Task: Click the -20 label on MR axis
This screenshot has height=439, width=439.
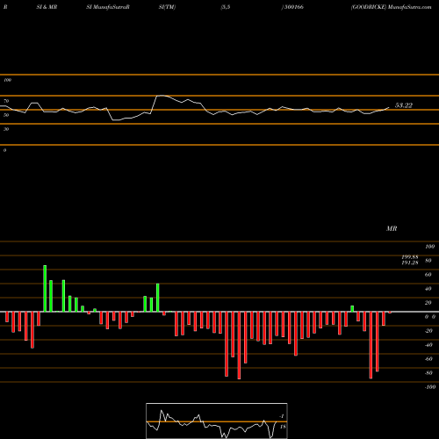Action: [428, 331]
